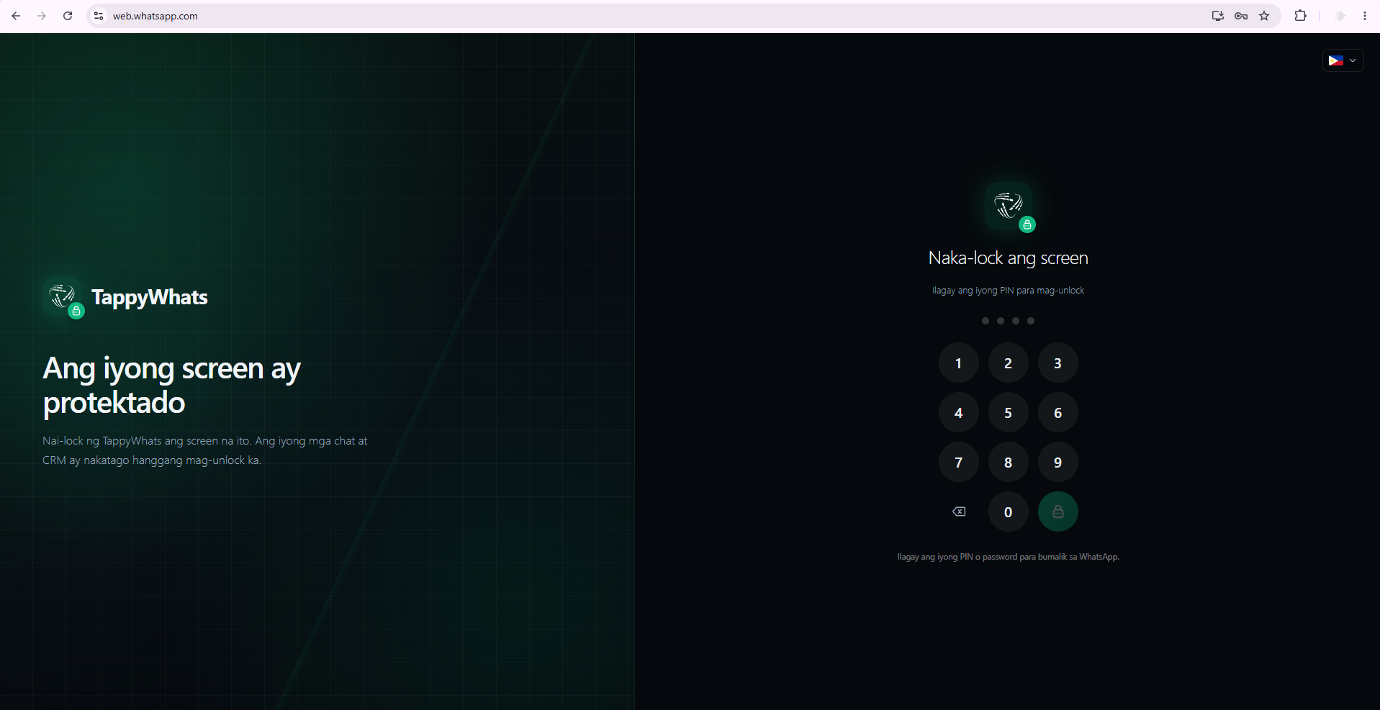Click the install app icon in address bar
This screenshot has width=1380, height=710.
pyautogui.click(x=1217, y=16)
